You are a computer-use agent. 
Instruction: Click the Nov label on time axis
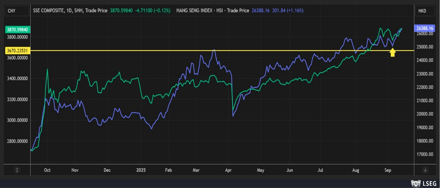[x=75, y=170]
